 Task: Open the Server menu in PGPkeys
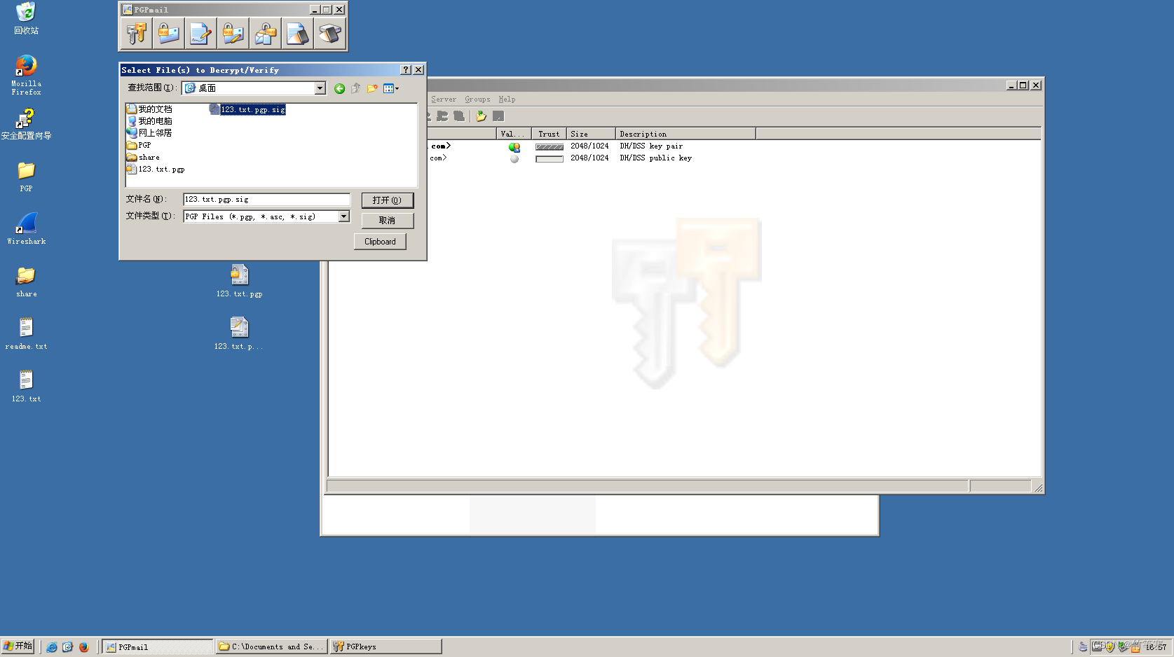(x=444, y=99)
